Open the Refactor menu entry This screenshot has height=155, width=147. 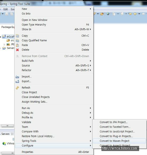point(54,70)
